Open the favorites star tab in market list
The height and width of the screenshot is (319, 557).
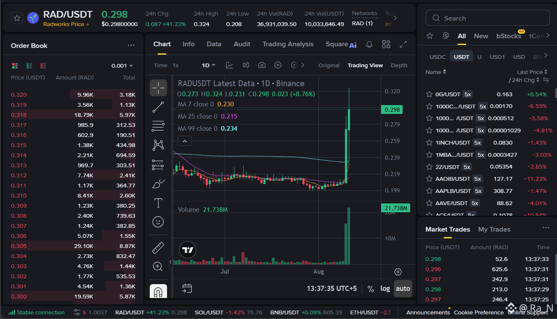click(x=430, y=36)
